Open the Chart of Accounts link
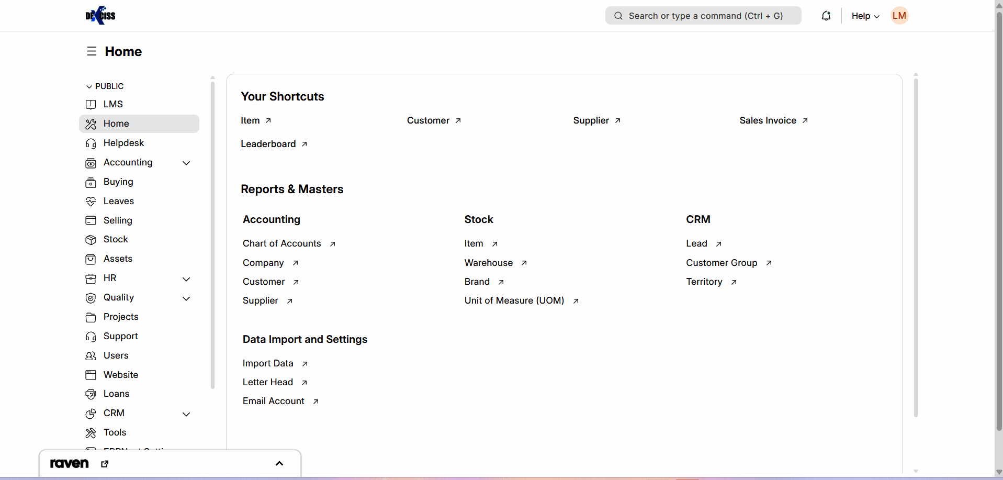The image size is (1003, 480). [282, 243]
